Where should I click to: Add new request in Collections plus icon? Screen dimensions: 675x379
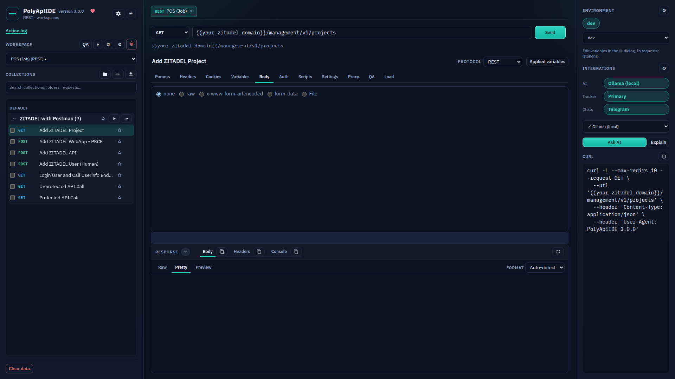[118, 74]
